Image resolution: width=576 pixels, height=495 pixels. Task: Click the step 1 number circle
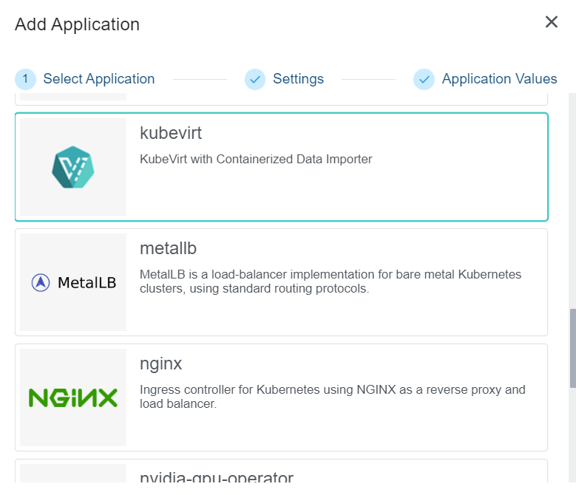coord(25,79)
